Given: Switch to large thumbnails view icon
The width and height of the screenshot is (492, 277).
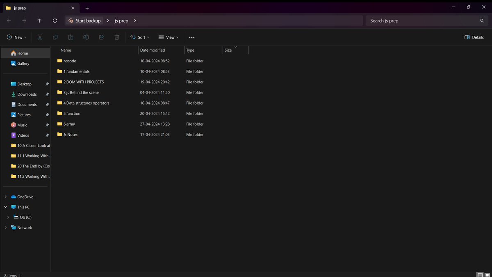Looking at the screenshot, I should point(487,275).
